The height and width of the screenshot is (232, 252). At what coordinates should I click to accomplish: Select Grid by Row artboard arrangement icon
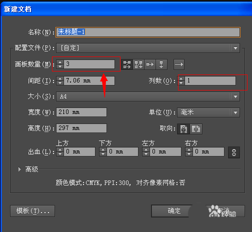[127, 64]
